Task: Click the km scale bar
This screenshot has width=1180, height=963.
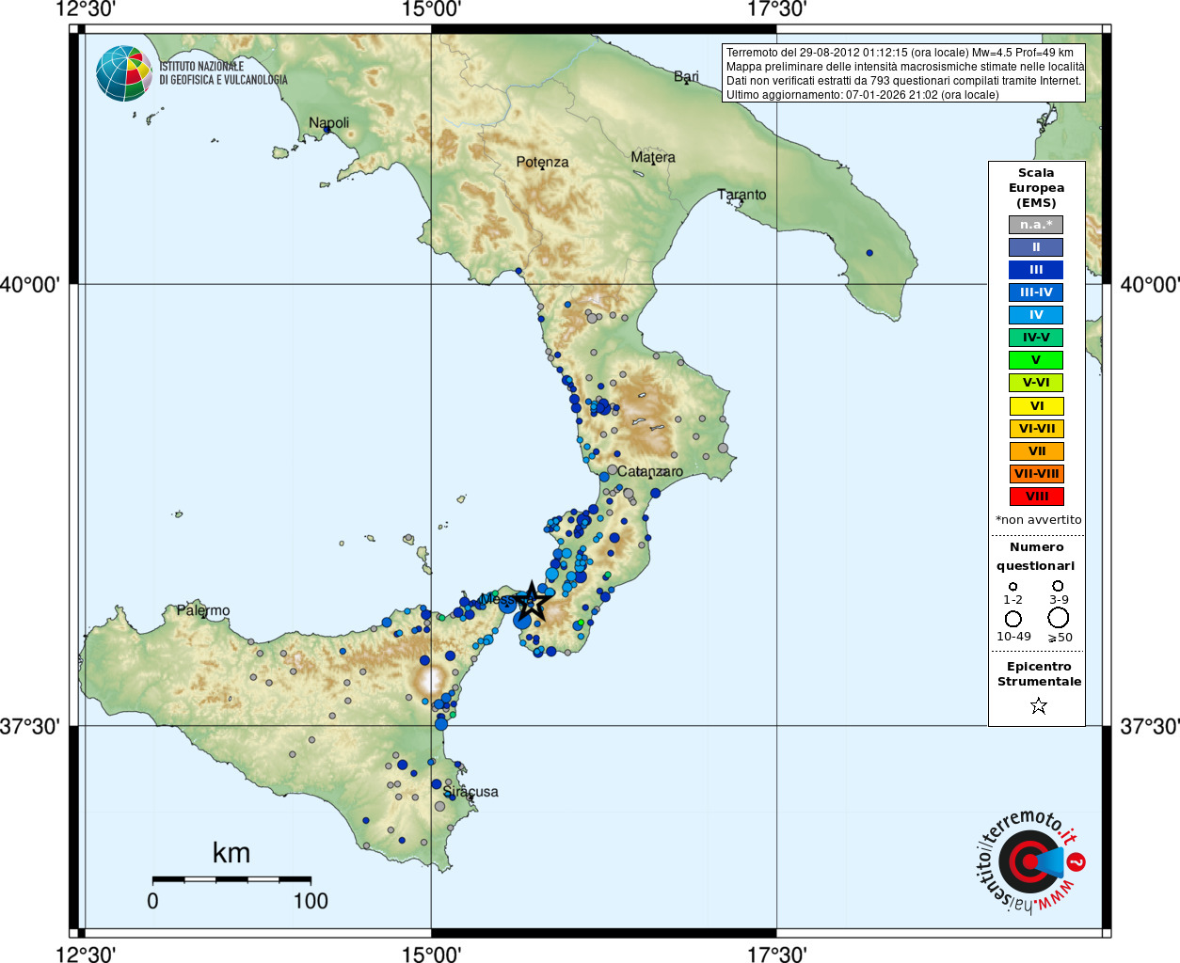Action: point(231,880)
